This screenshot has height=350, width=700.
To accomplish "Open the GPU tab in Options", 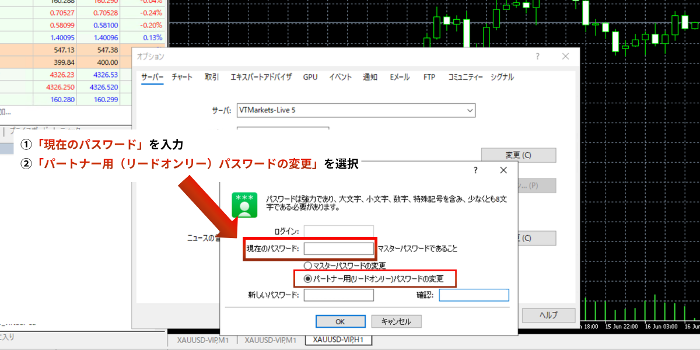I will coord(310,77).
